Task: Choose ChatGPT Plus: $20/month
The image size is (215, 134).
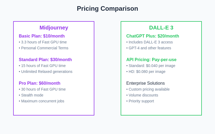Action: coord(153,36)
